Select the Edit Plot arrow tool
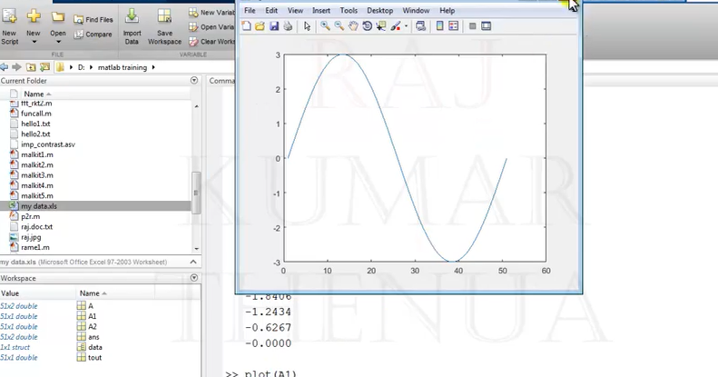Viewport: 718px width, 377px height. click(307, 26)
